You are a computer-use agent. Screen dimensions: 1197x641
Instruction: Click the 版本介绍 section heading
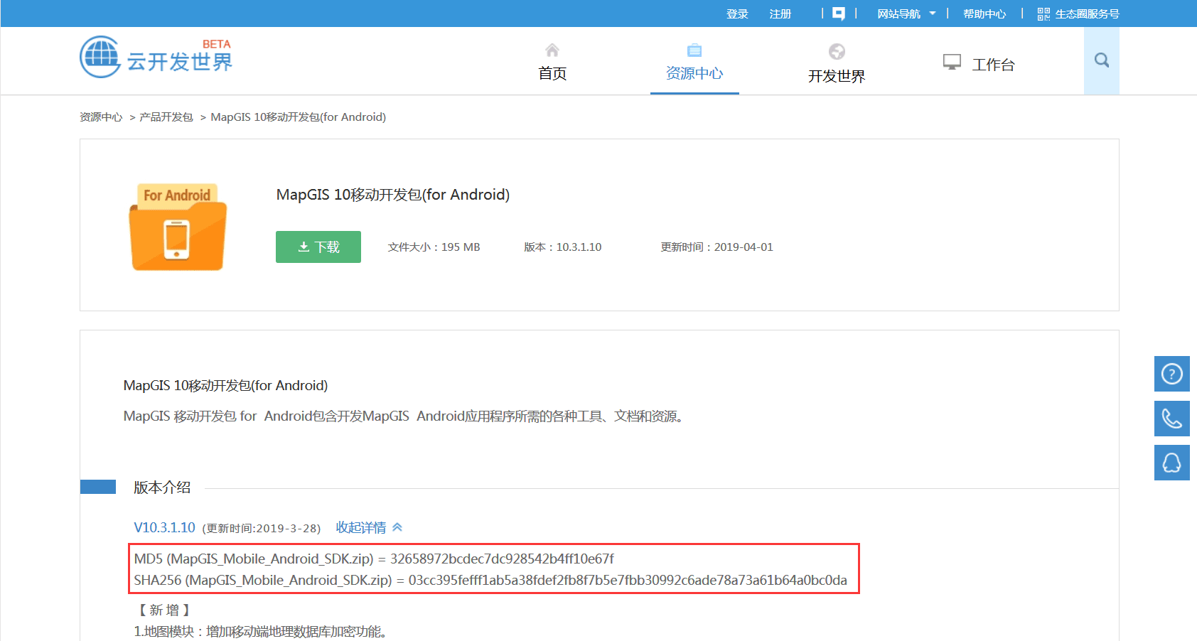pos(162,488)
